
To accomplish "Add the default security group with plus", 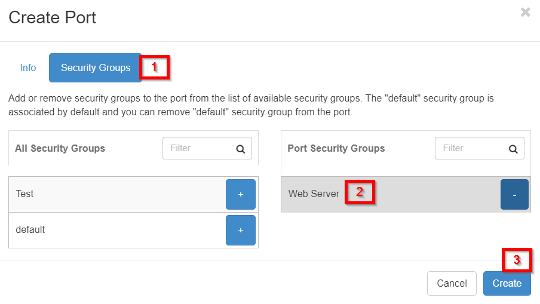I will [240, 230].
